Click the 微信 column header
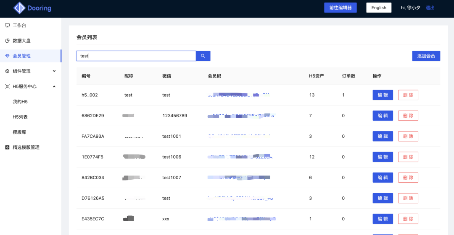The width and height of the screenshot is (454, 235). pos(167,76)
